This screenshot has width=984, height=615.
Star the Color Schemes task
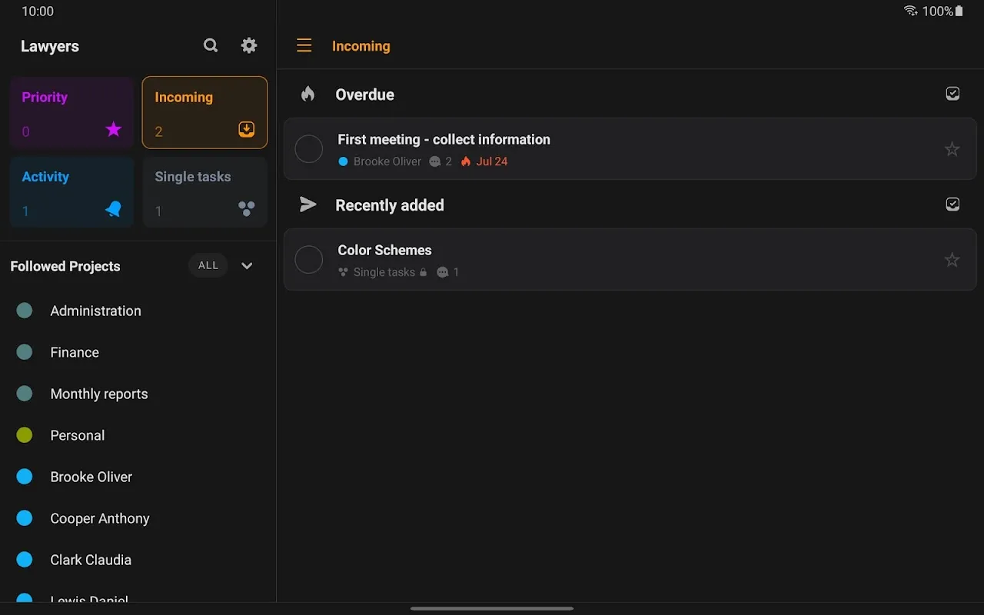point(952,260)
